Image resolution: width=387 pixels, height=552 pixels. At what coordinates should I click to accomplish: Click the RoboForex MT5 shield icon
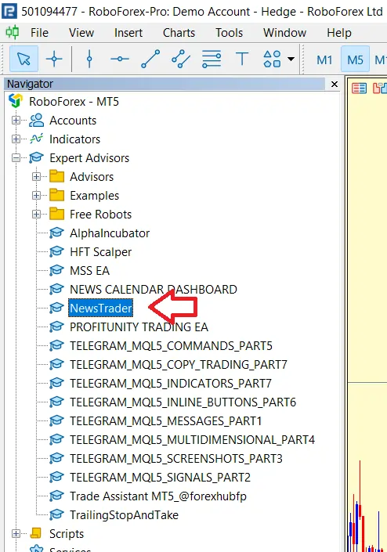[x=16, y=101]
